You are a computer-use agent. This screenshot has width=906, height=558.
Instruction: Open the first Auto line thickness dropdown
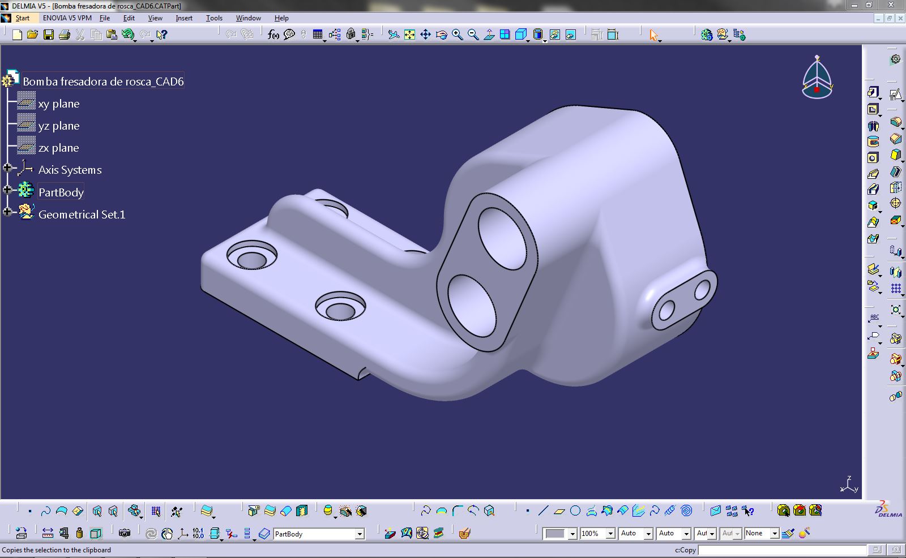coord(649,534)
